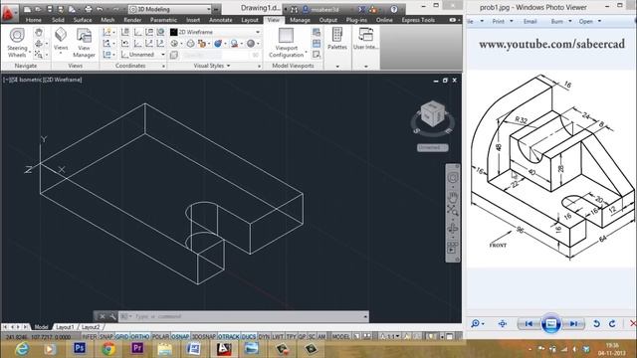Open Google Chrome from the taskbar
Image resolution: width=637 pixels, height=358 pixels.
pos(108,349)
